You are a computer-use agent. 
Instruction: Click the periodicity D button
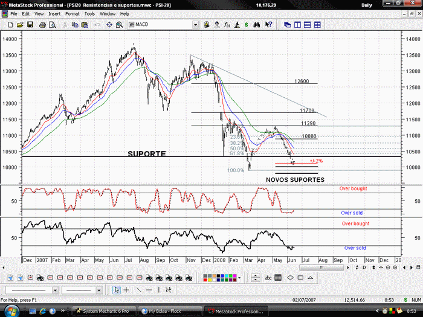click(364, 267)
